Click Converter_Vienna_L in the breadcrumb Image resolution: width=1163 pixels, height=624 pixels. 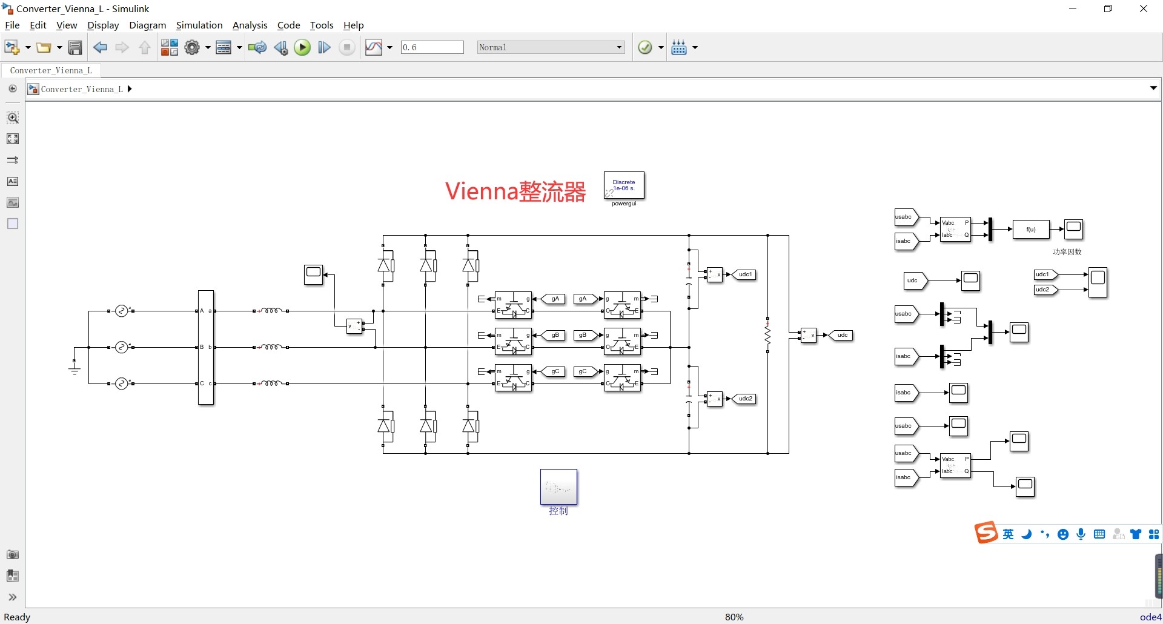(82, 89)
